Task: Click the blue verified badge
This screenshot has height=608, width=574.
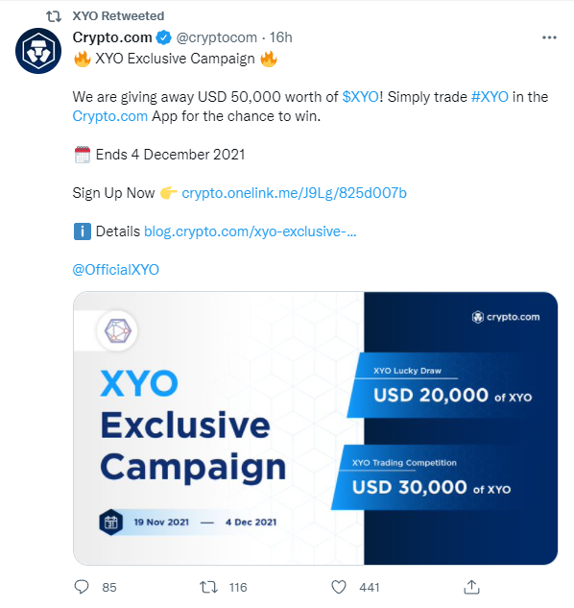Action: 163,37
